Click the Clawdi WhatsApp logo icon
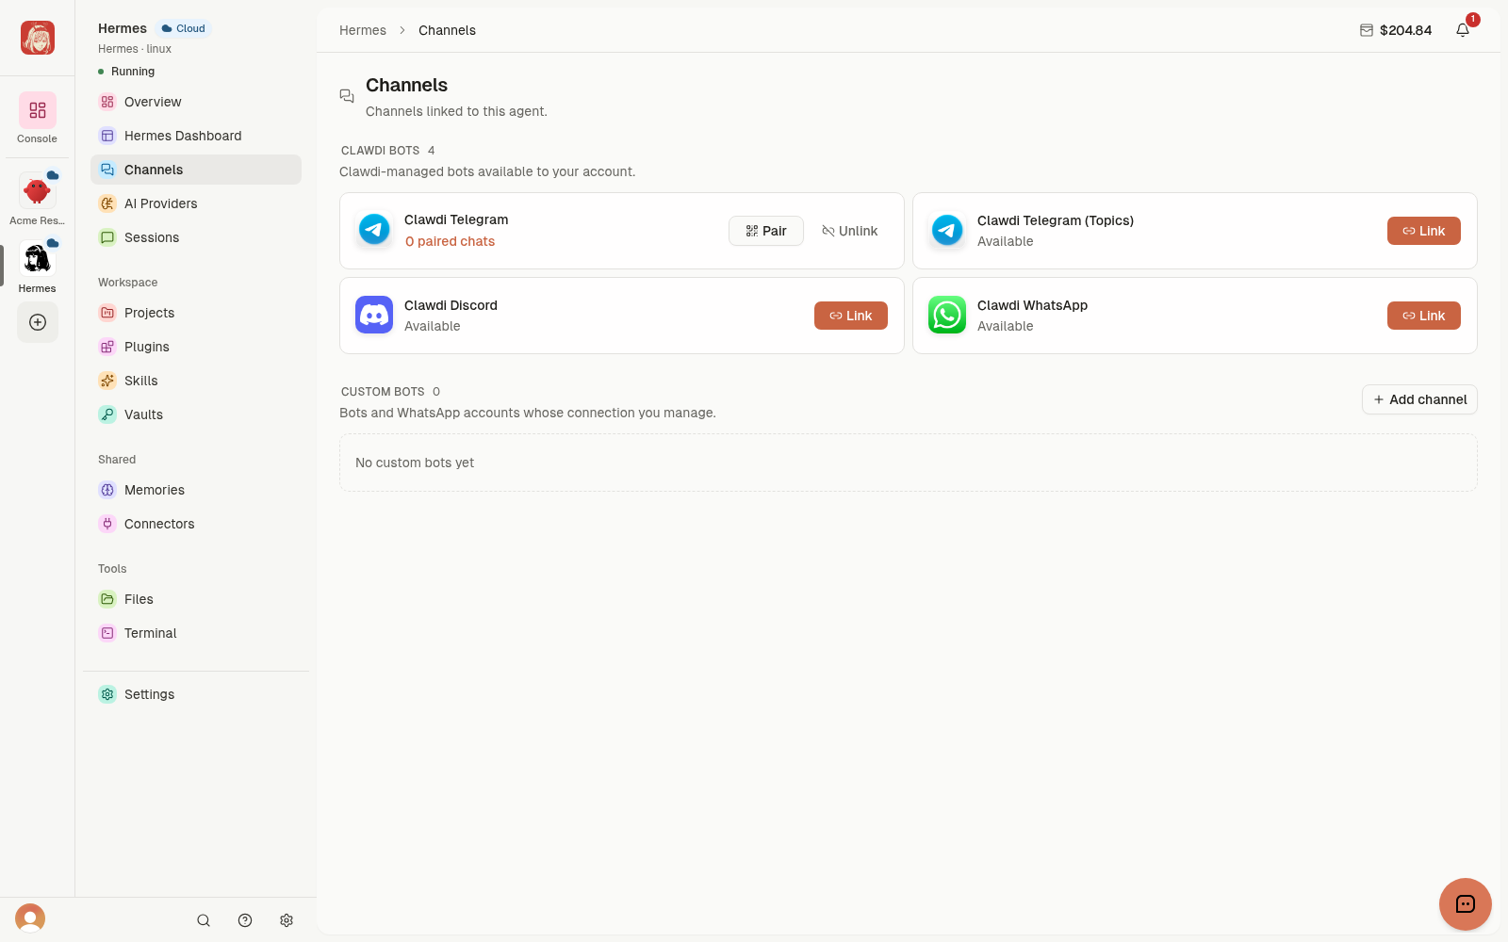The image size is (1508, 942). click(x=947, y=315)
